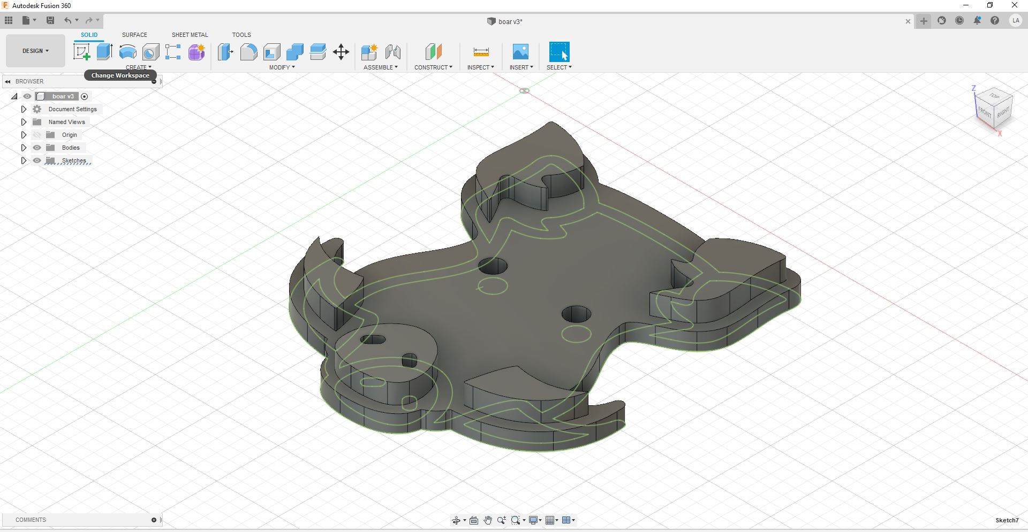Expand the Bodies folder

pyautogui.click(x=24, y=148)
